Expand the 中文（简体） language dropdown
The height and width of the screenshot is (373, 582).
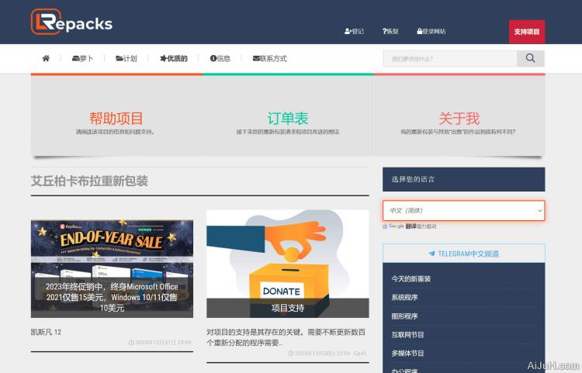pos(463,210)
